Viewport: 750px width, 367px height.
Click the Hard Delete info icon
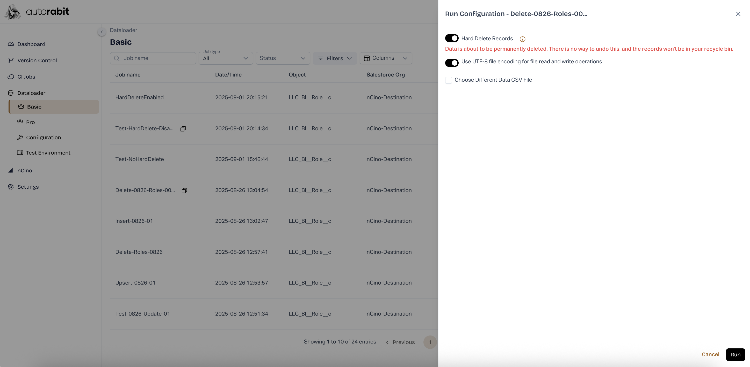522,39
